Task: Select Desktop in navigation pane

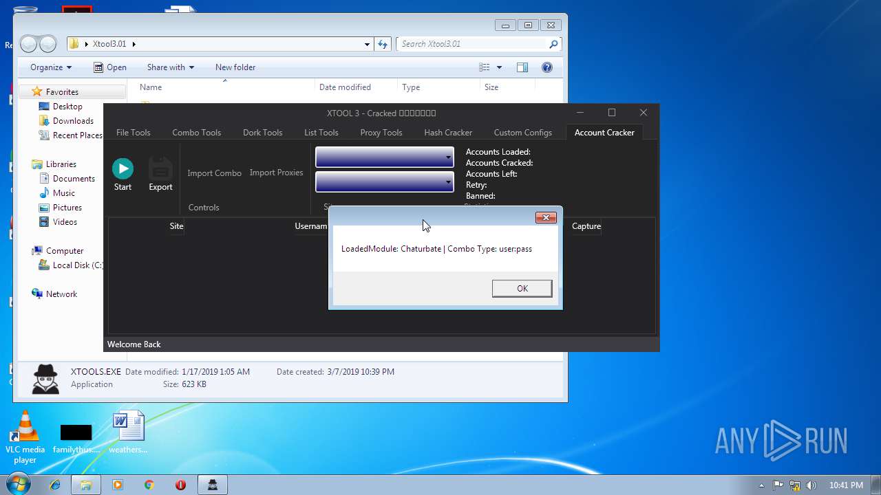Action: (67, 107)
